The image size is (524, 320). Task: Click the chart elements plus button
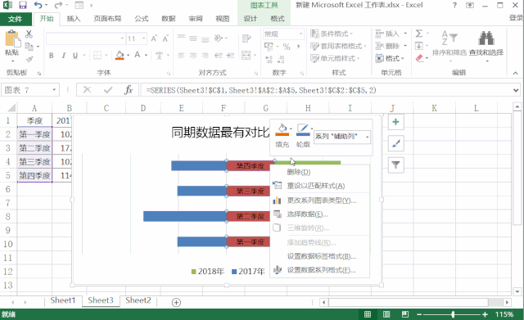pos(395,122)
